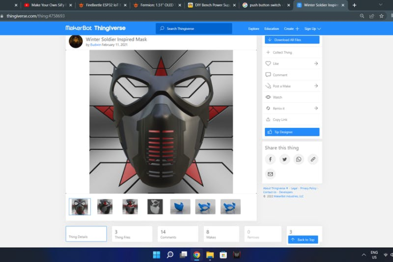Click the Tip Designer button
The image size is (393, 262).
pos(292,132)
